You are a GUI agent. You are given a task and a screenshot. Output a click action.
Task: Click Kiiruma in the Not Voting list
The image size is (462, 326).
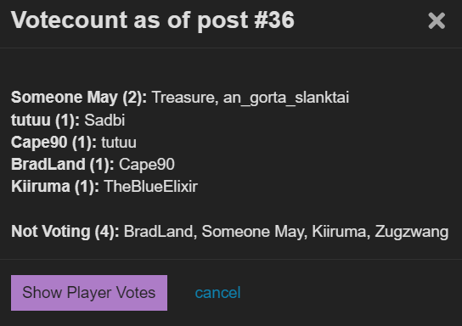[341, 232]
